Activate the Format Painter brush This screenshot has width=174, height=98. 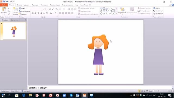point(9,14)
